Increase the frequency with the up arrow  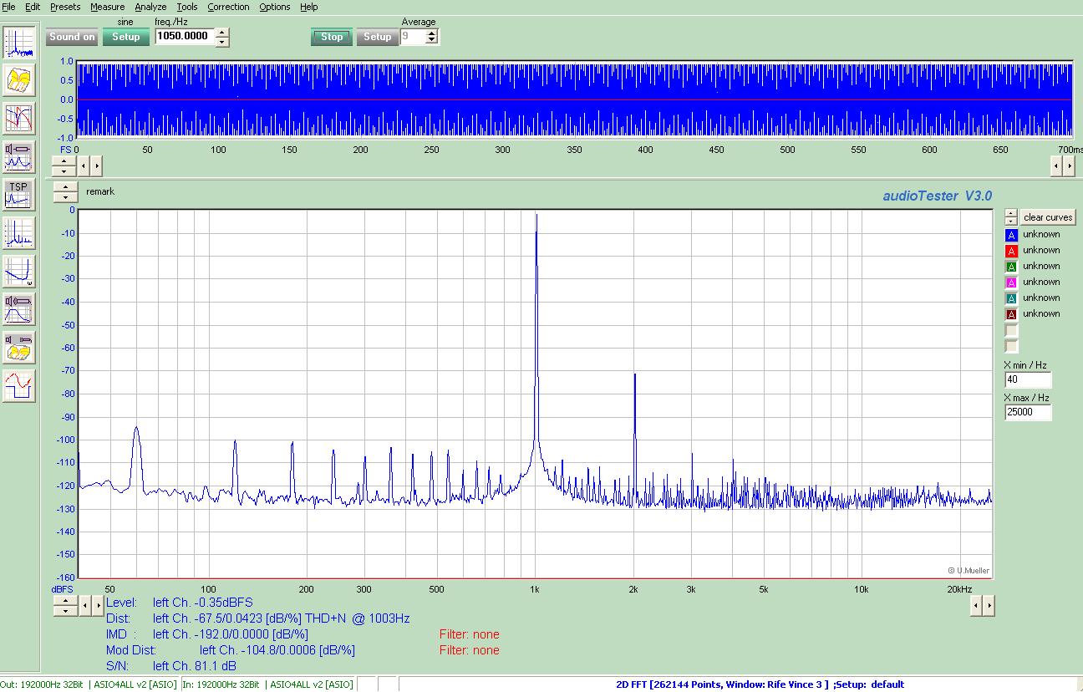tap(221, 33)
